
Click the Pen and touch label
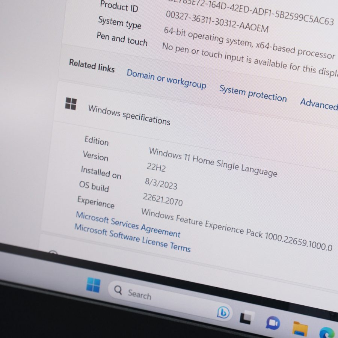pos(122,39)
